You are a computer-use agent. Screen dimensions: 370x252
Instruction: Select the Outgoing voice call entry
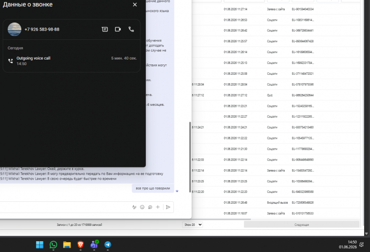pos(72,61)
